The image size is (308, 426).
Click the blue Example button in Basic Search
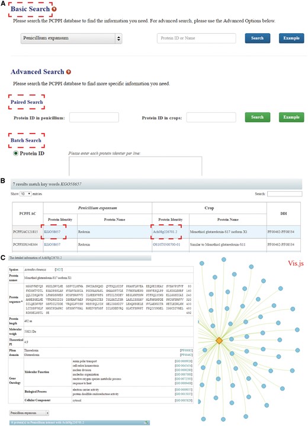[x=291, y=39]
